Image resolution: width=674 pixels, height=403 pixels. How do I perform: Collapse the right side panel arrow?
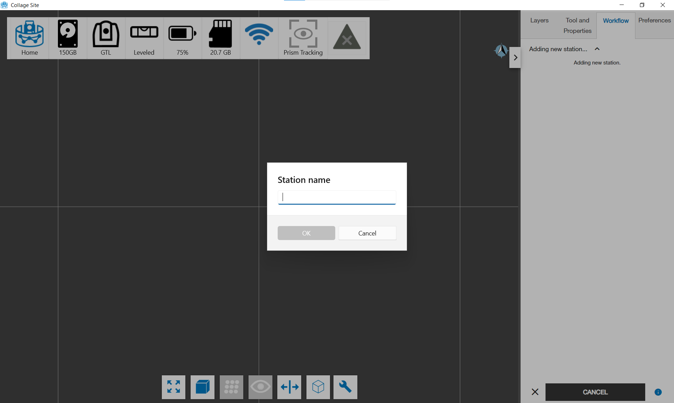tap(515, 57)
